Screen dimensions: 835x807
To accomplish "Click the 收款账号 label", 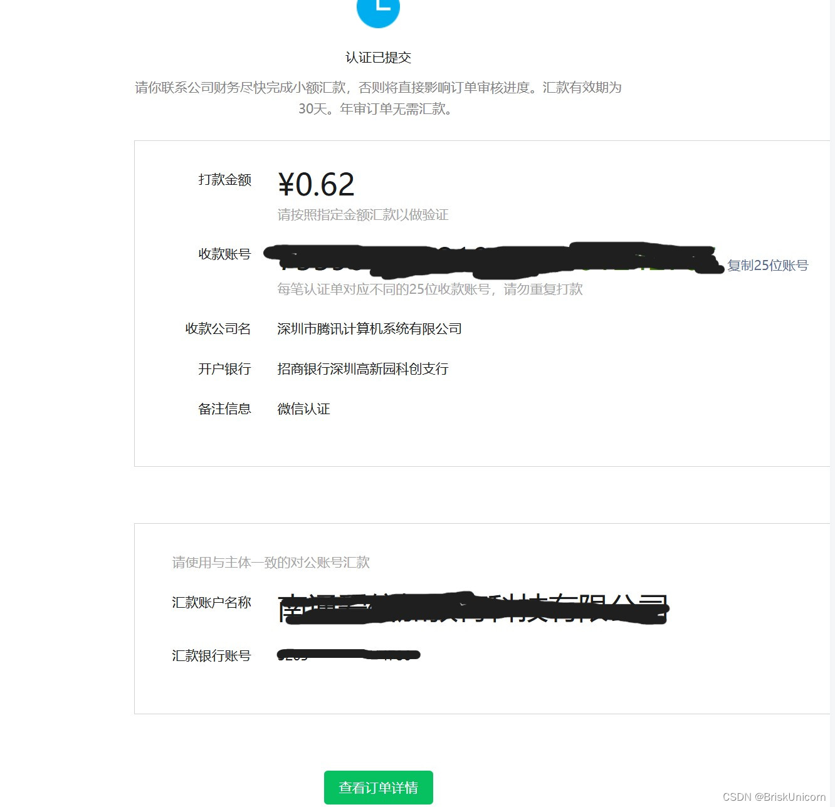I will [224, 254].
